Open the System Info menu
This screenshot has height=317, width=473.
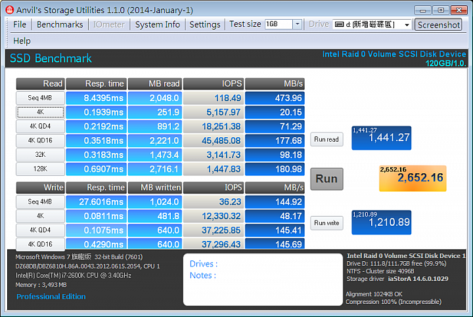pos(158,24)
